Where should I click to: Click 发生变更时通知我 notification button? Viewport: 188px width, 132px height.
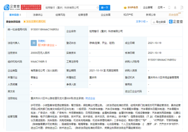35,21
